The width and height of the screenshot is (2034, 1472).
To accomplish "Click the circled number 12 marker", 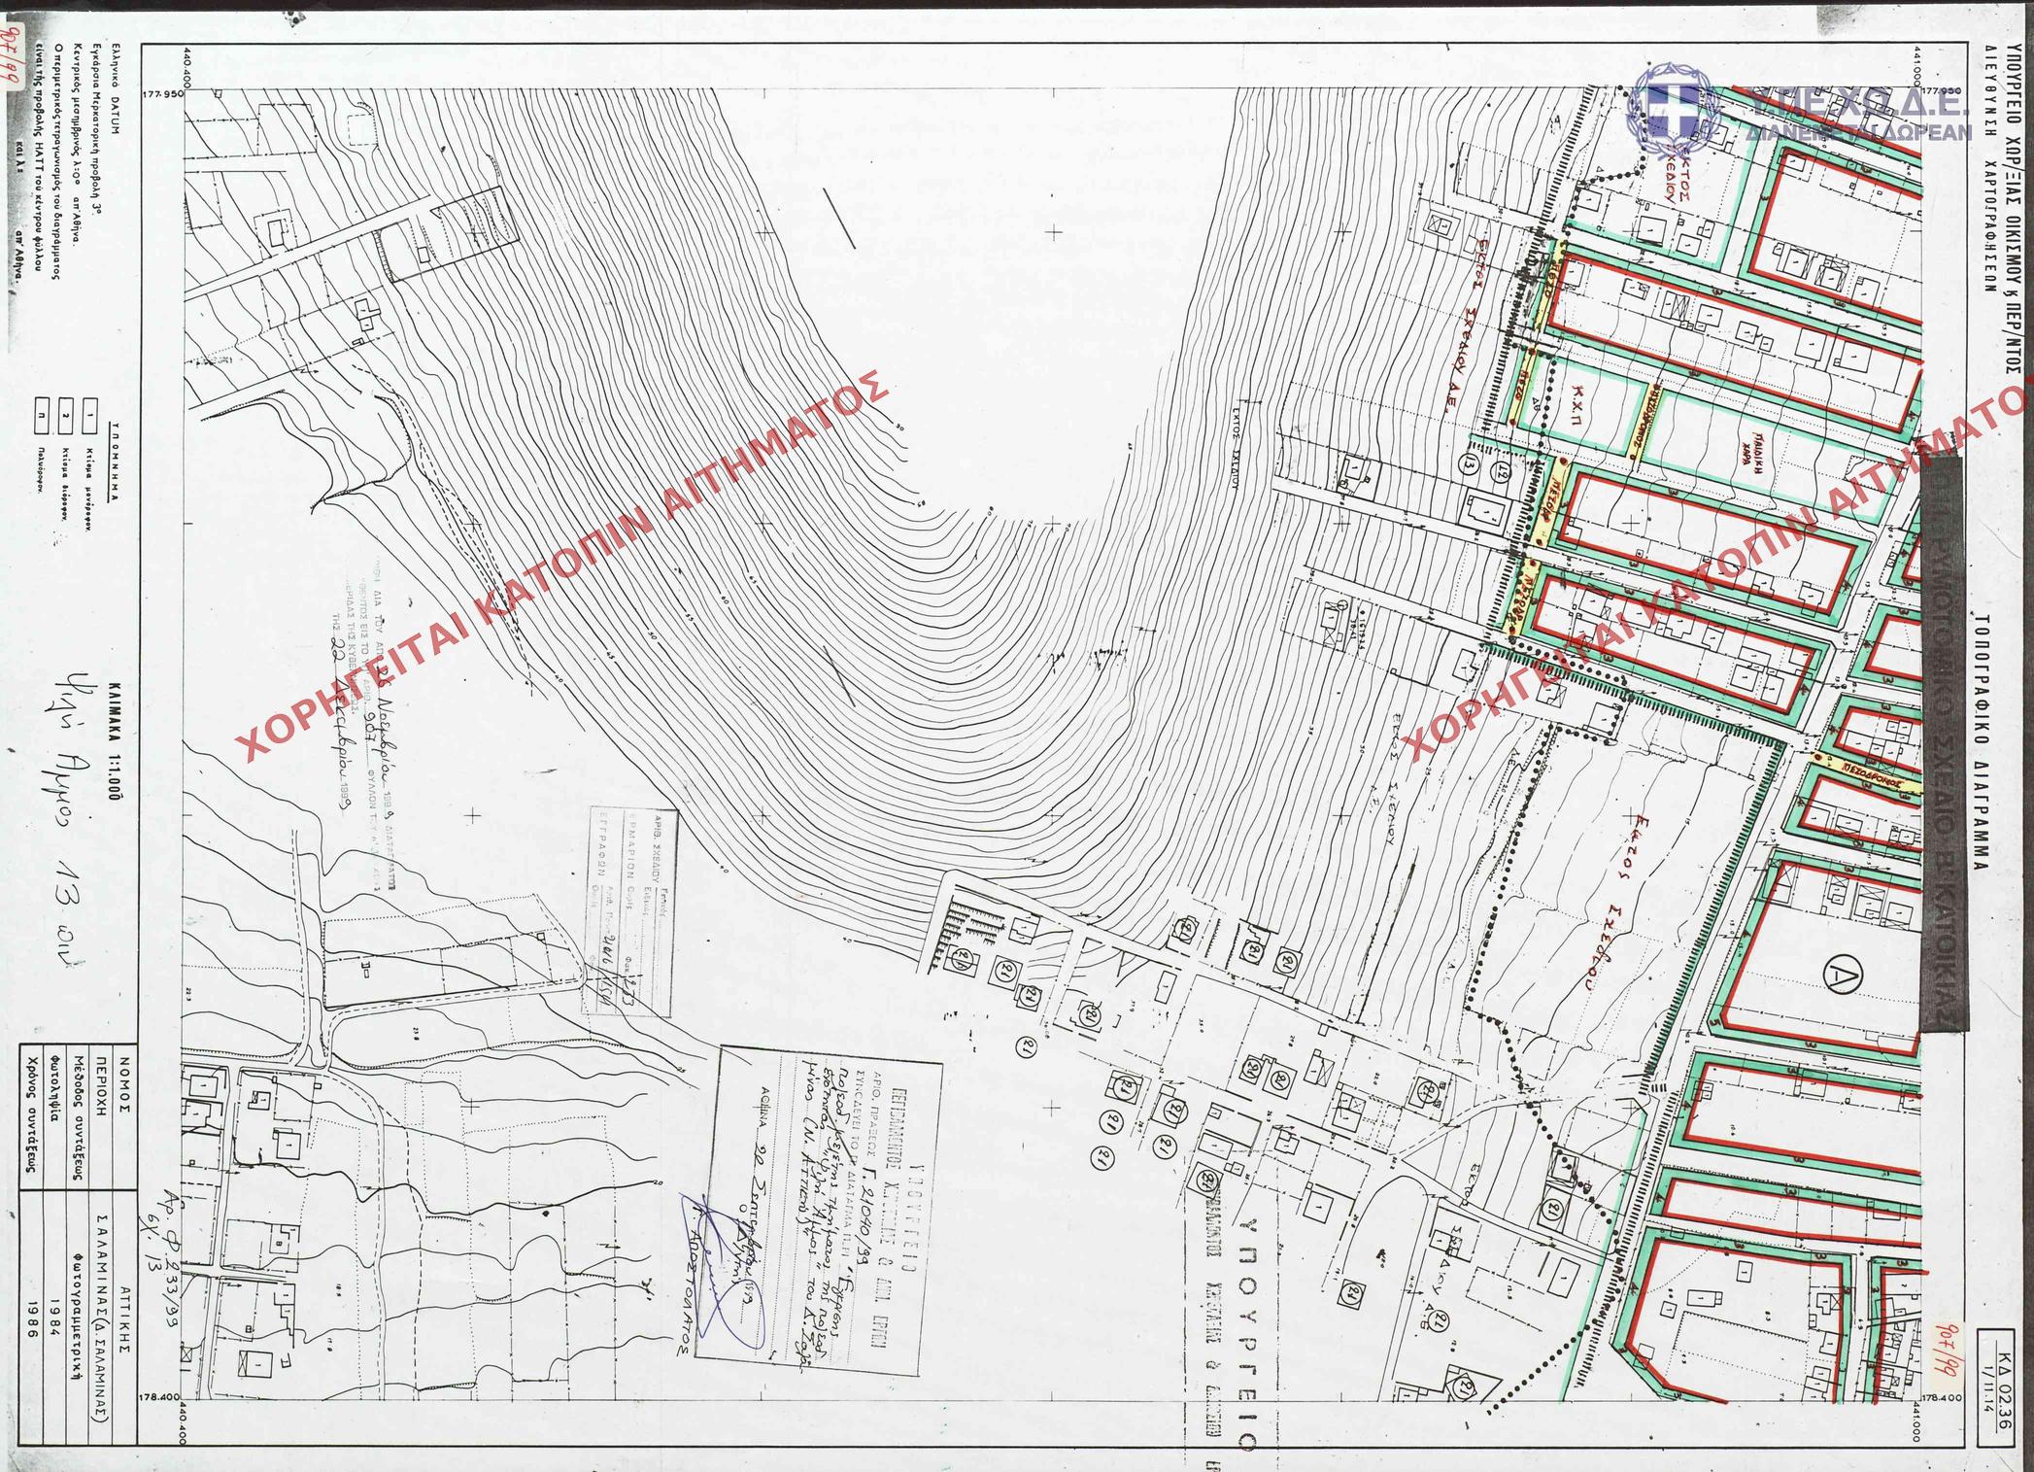I will pos(1503,472).
